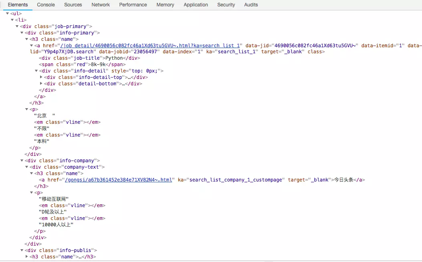The height and width of the screenshot is (262, 422).
Task: Click the data-jobid 23056497 attribute value
Action: point(145,52)
